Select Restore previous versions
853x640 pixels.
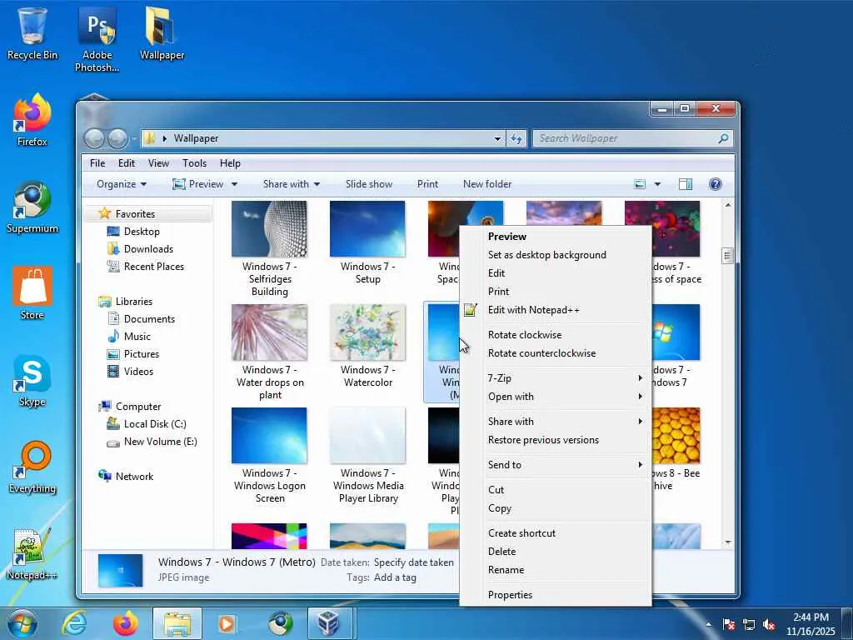coord(555,440)
